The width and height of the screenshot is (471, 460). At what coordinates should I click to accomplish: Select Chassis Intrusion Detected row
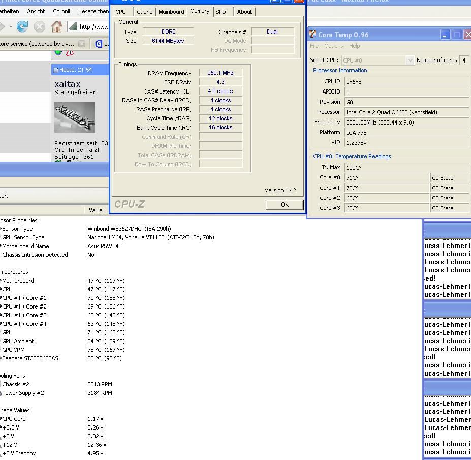click(48, 255)
